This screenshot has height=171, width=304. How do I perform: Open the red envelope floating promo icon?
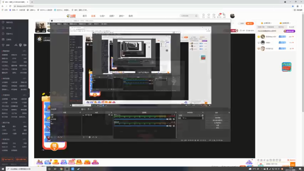point(286,67)
